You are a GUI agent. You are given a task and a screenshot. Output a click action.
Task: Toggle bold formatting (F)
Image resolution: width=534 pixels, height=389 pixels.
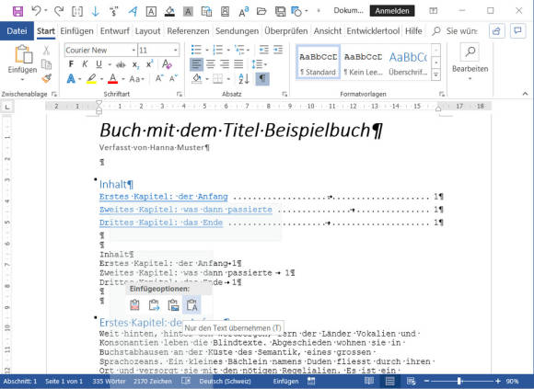pyautogui.click(x=71, y=64)
